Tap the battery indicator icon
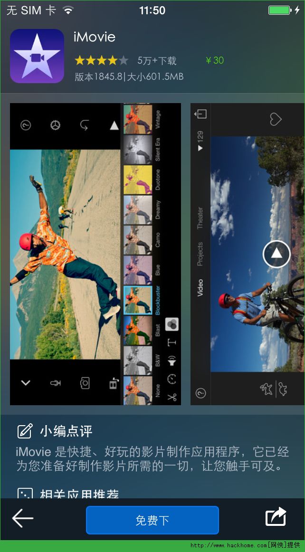 click(279, 10)
